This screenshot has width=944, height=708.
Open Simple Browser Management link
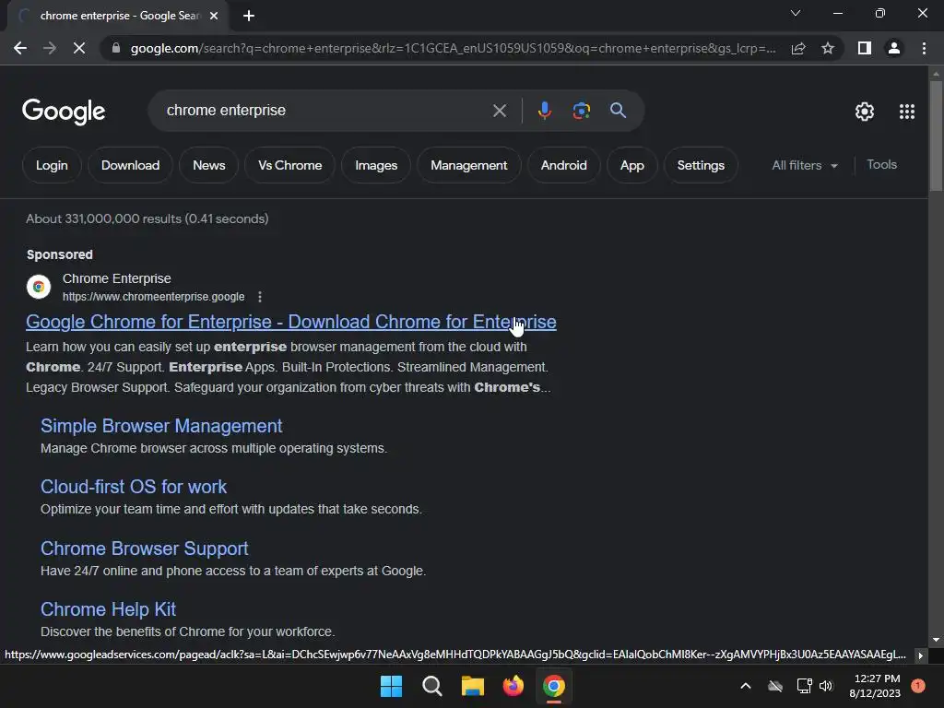(161, 426)
